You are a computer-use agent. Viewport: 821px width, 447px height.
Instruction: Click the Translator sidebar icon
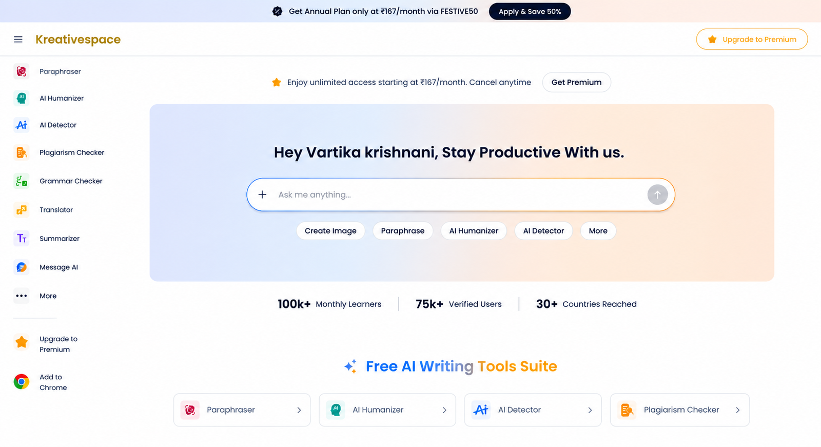22,209
